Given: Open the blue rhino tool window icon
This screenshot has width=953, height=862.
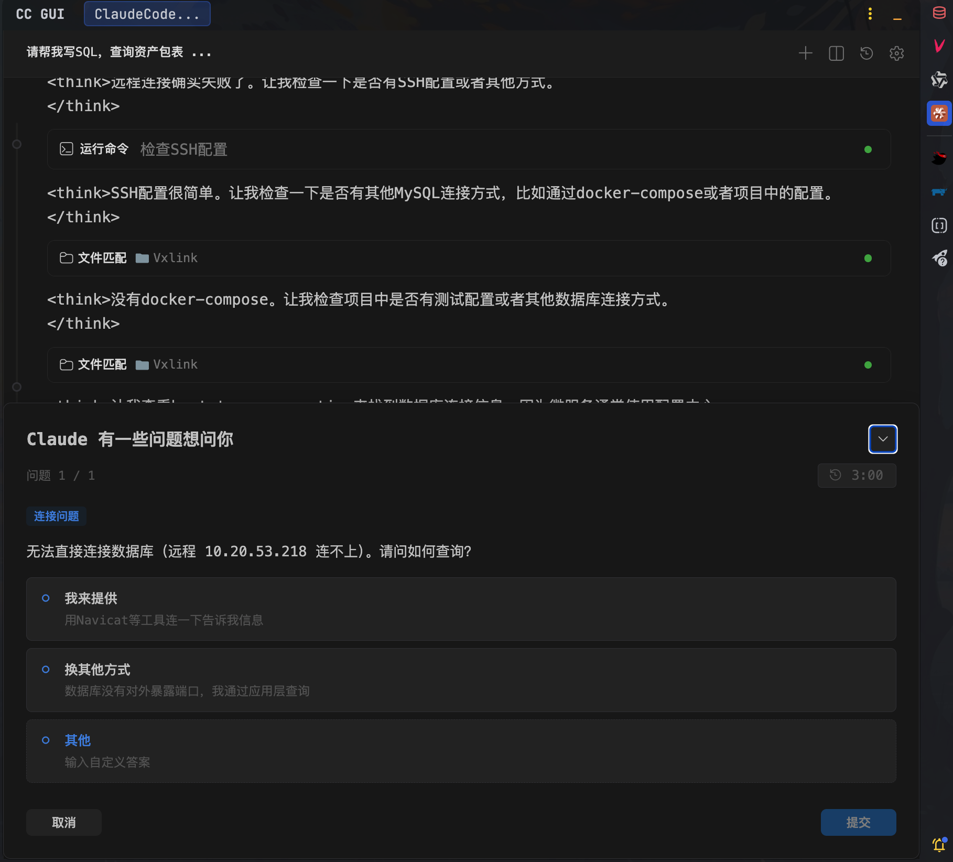Looking at the screenshot, I should (x=939, y=192).
